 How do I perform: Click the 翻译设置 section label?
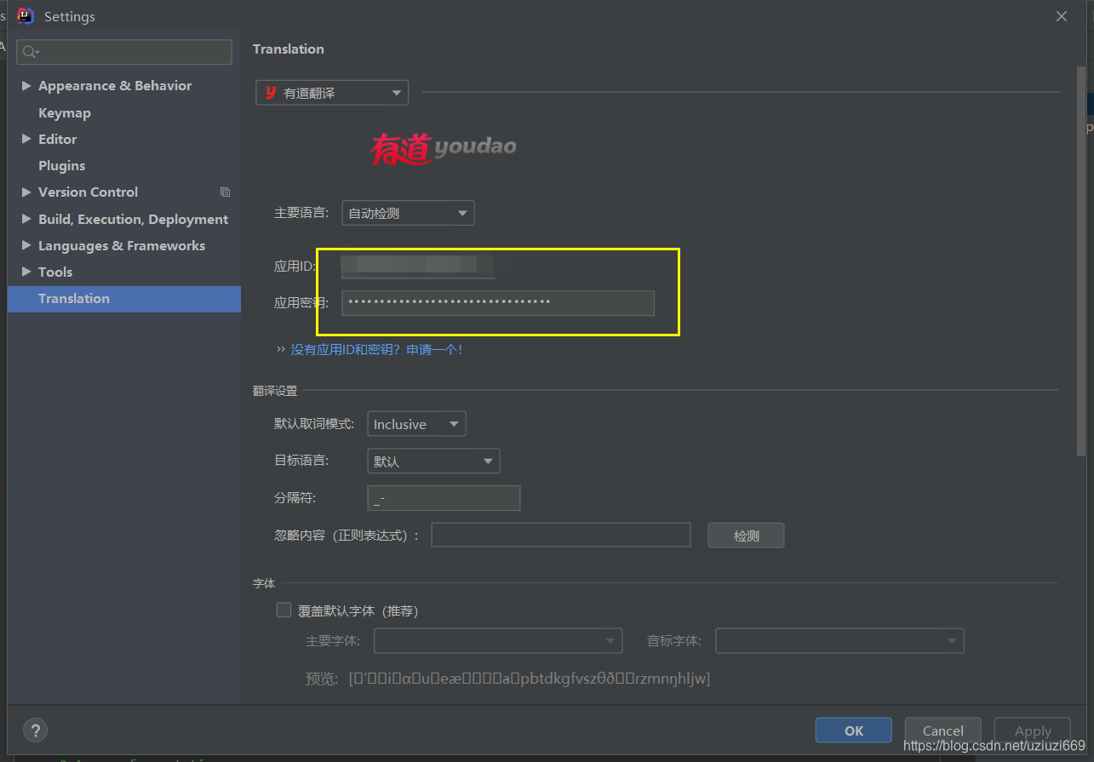pos(275,391)
